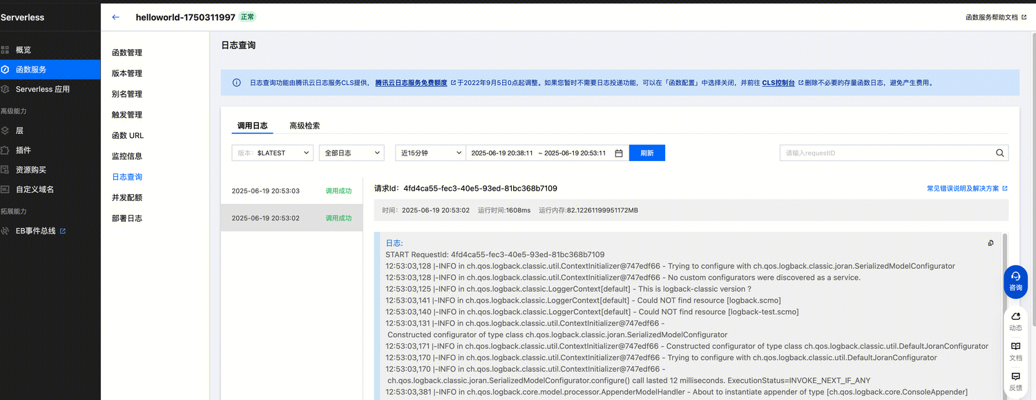Switch to 高级检索 tab

click(305, 126)
